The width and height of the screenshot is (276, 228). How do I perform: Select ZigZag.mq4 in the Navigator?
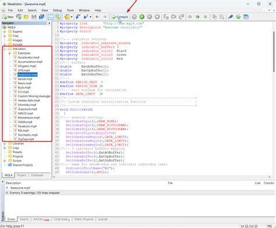point(26,139)
